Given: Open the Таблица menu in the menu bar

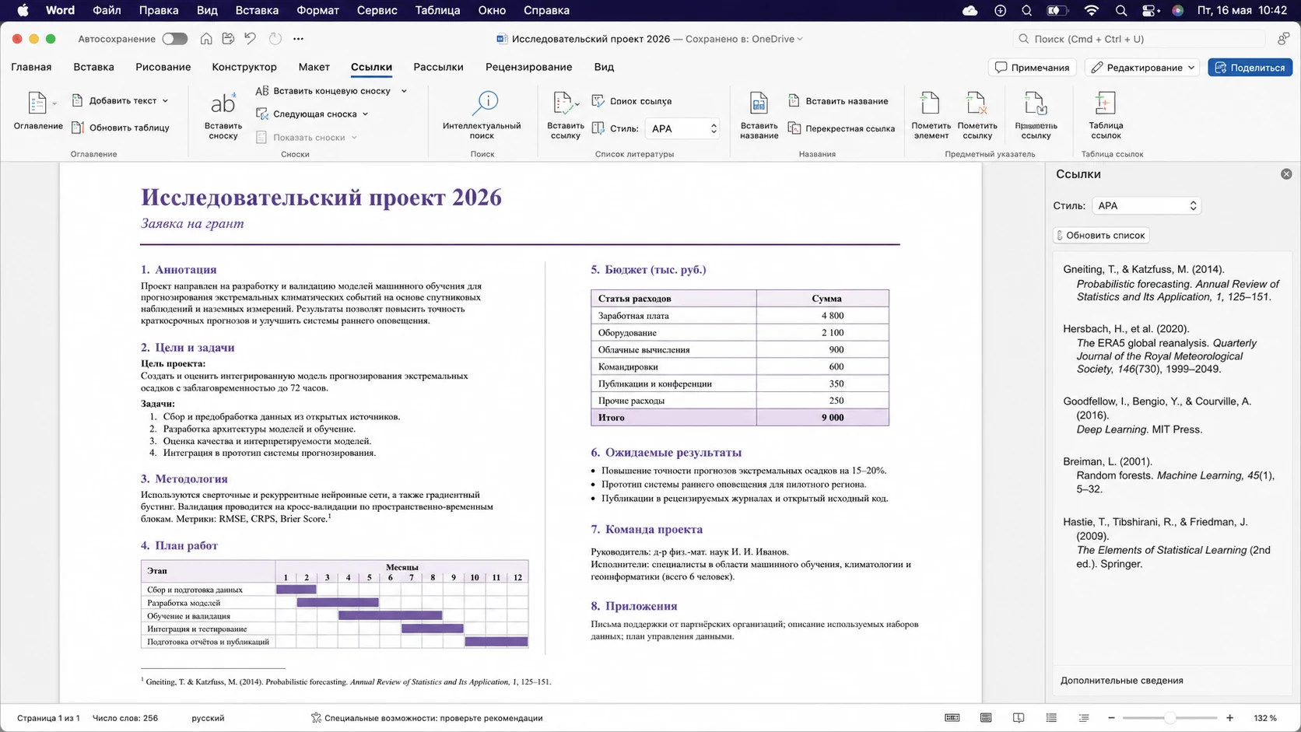Looking at the screenshot, I should point(437,10).
